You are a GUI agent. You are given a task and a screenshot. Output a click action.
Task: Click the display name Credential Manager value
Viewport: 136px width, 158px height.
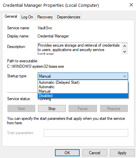(53, 36)
